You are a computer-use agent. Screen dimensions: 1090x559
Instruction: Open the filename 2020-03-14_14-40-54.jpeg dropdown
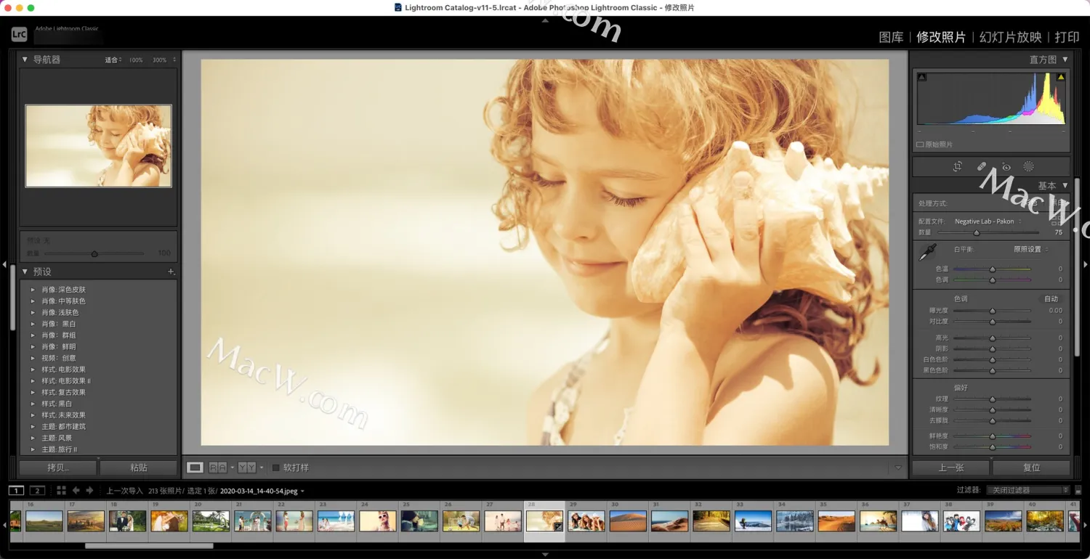point(262,491)
